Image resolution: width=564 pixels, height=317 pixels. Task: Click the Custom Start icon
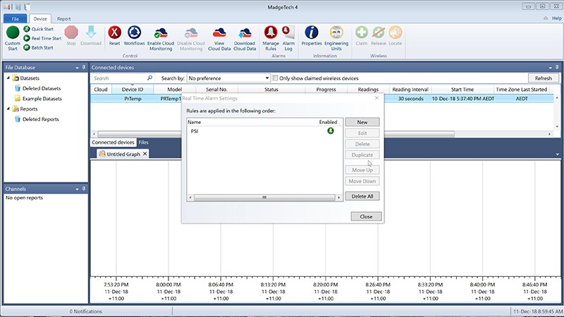(x=13, y=33)
